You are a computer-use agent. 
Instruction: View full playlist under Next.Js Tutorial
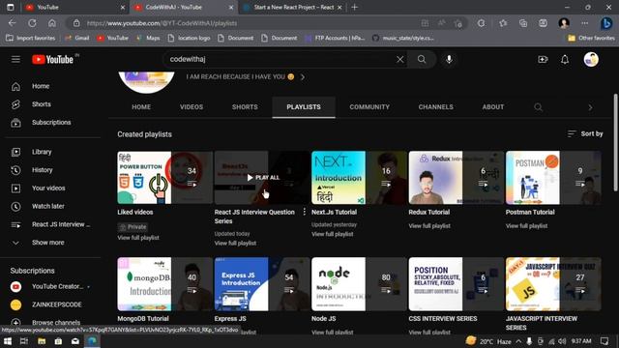[x=333, y=234]
